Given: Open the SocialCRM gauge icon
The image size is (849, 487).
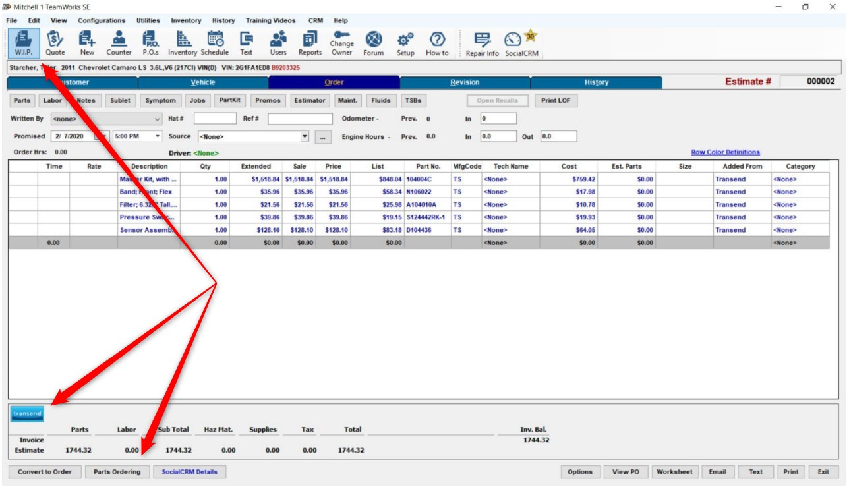Looking at the screenshot, I should (x=522, y=43).
